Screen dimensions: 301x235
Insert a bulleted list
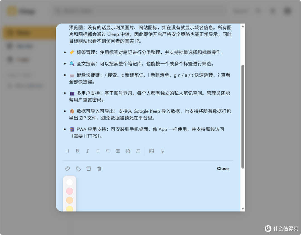(98, 151)
